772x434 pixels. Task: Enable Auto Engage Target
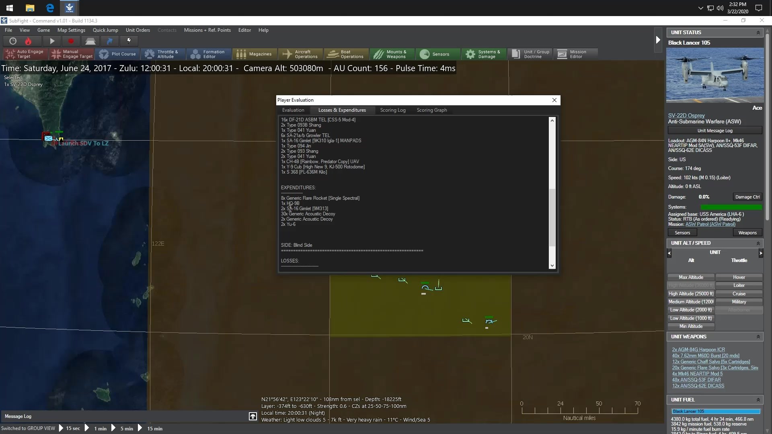(25, 54)
